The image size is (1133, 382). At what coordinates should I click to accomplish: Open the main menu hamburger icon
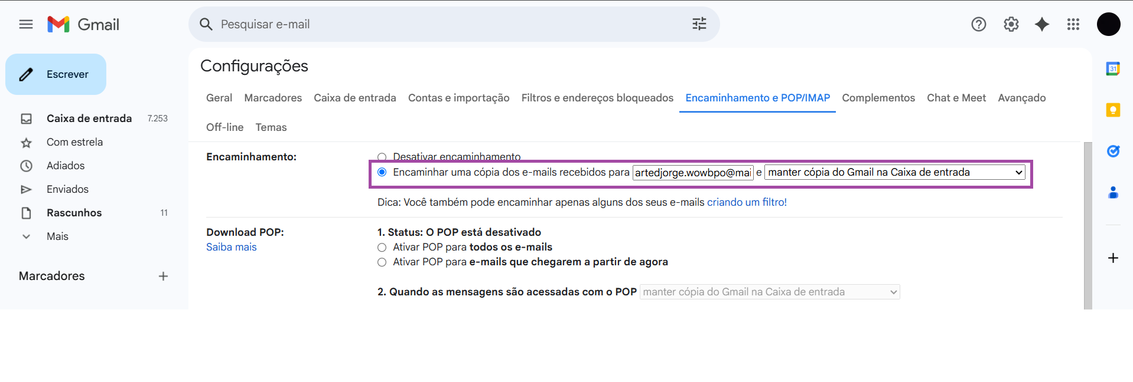click(x=26, y=24)
